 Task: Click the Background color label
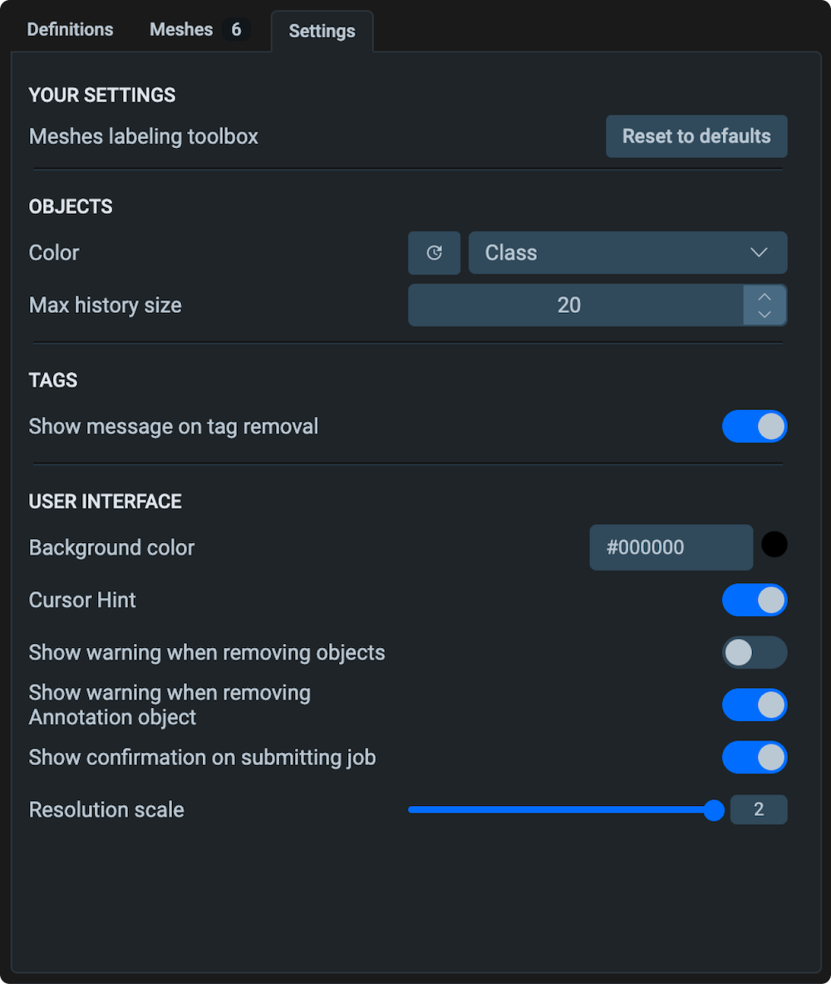(x=111, y=548)
